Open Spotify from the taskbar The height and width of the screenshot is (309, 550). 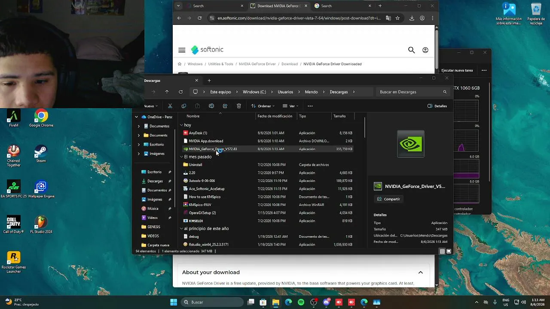(301, 302)
